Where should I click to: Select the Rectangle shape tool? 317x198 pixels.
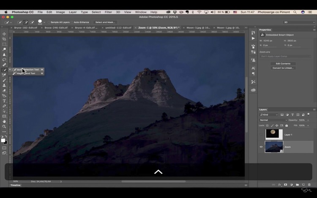[x=4, y=116]
